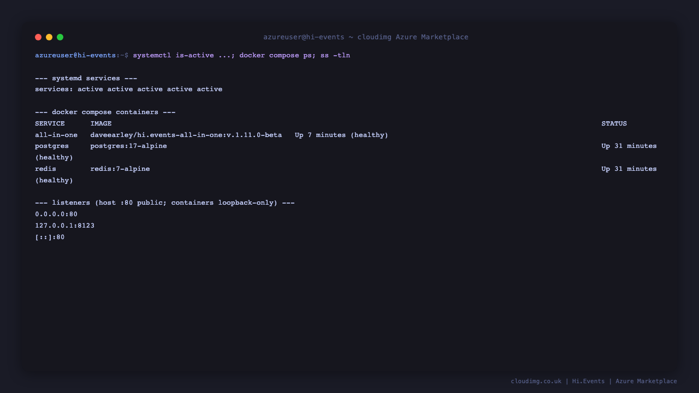Click the 'services: active active' line
The image size is (699, 393).
coord(128,89)
